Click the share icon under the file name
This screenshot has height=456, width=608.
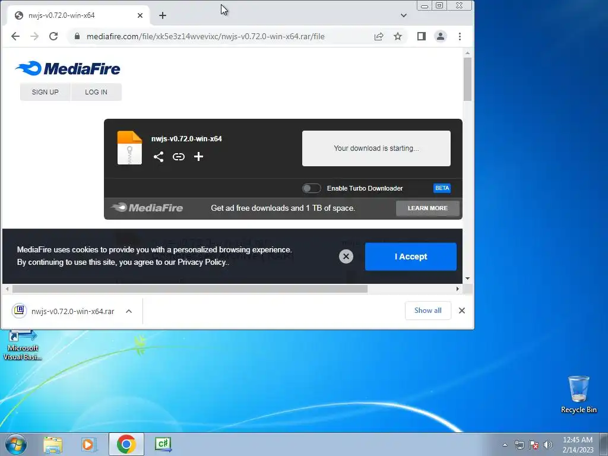[x=158, y=157]
